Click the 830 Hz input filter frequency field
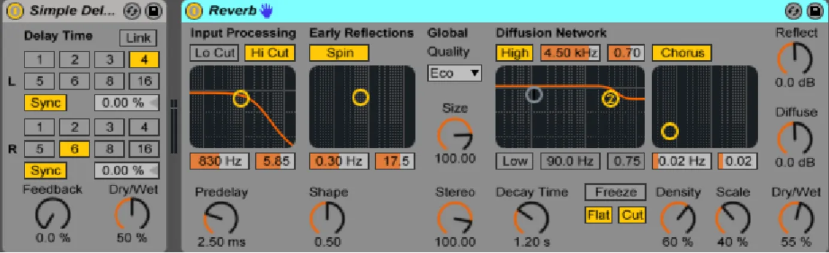Image resolution: width=829 pixels, height=253 pixels. 219,161
